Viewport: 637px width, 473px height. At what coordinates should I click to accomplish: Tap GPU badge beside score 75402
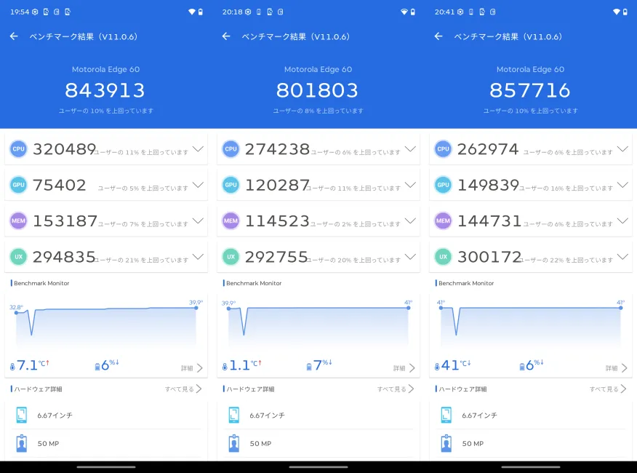[x=19, y=185]
